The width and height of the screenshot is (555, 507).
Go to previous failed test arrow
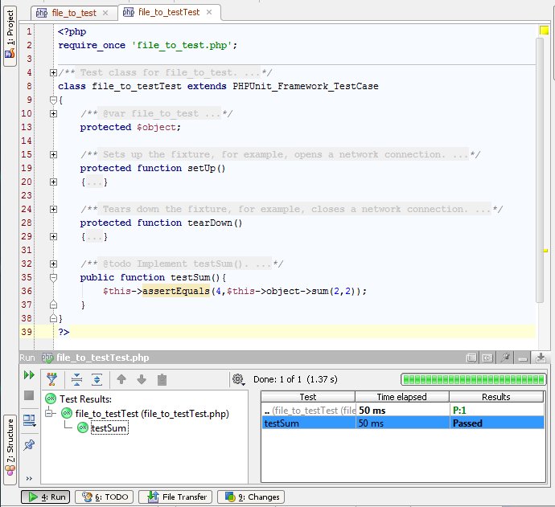point(122,380)
